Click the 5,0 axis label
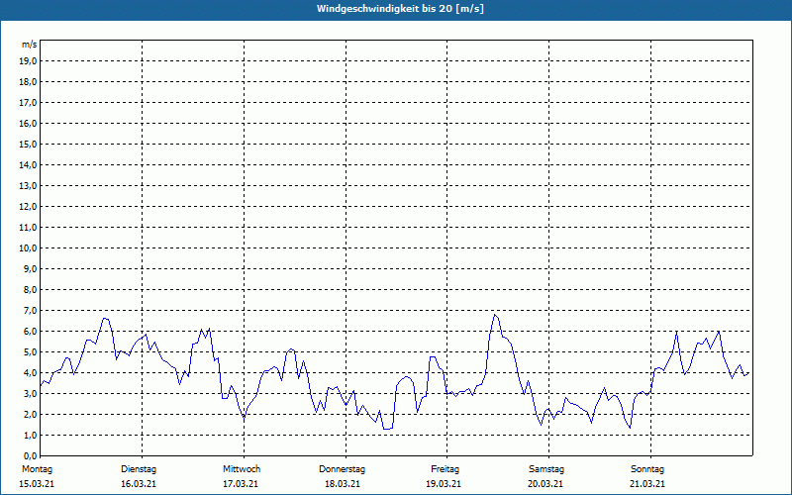The image size is (792, 495). coord(30,352)
